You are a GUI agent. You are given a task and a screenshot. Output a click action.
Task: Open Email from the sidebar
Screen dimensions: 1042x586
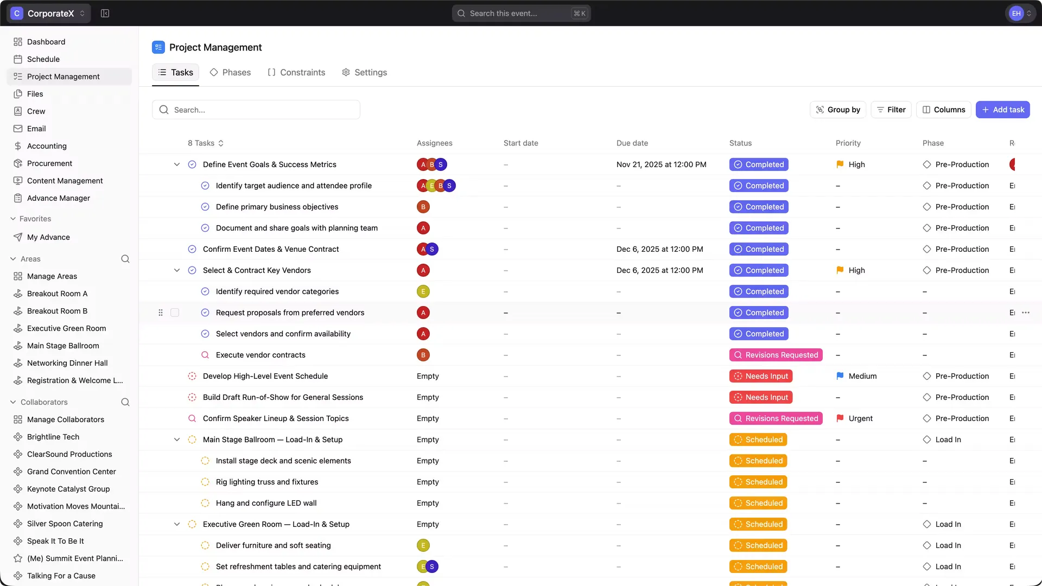69,129
